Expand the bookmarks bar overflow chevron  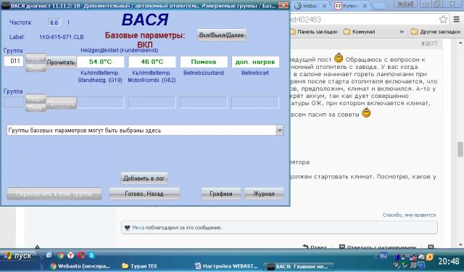pos(402,32)
